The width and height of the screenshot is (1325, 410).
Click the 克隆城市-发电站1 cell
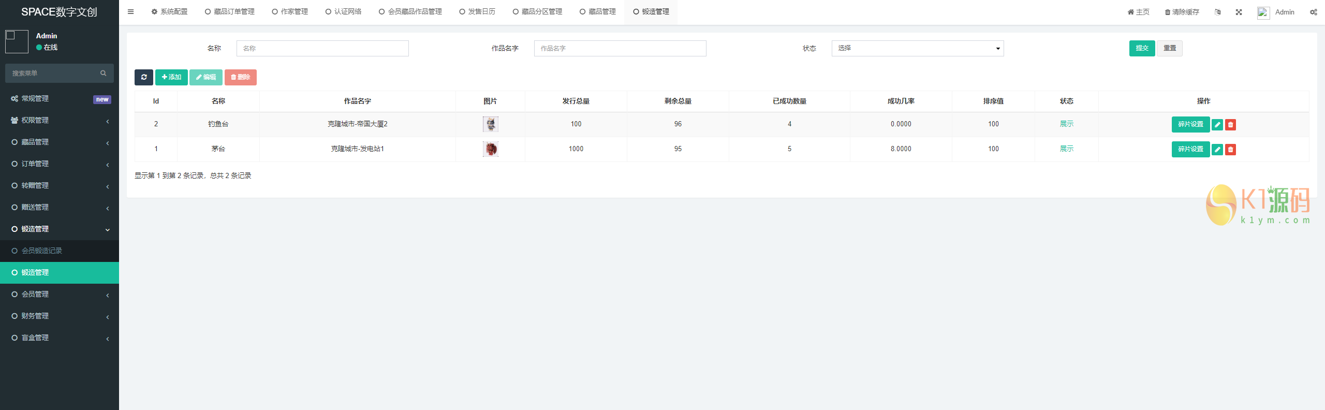[358, 149]
